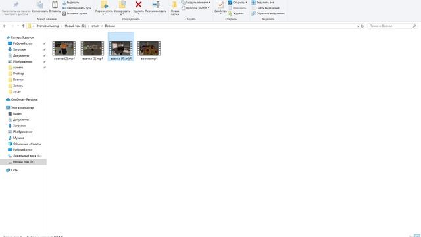Image resolution: width=421 pixels, height=237 pixels.
Task: Click the Переименовать rename icon
Action: (156, 5)
